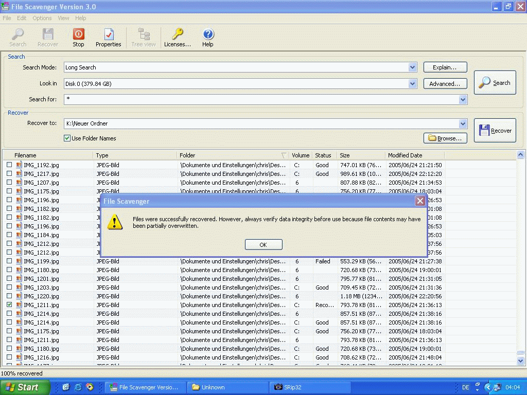Click the Browse... button

coord(445,138)
